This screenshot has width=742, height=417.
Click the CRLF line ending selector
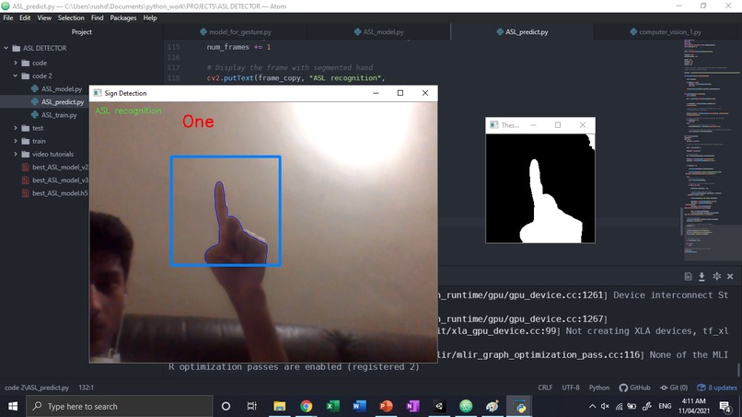pyautogui.click(x=545, y=388)
